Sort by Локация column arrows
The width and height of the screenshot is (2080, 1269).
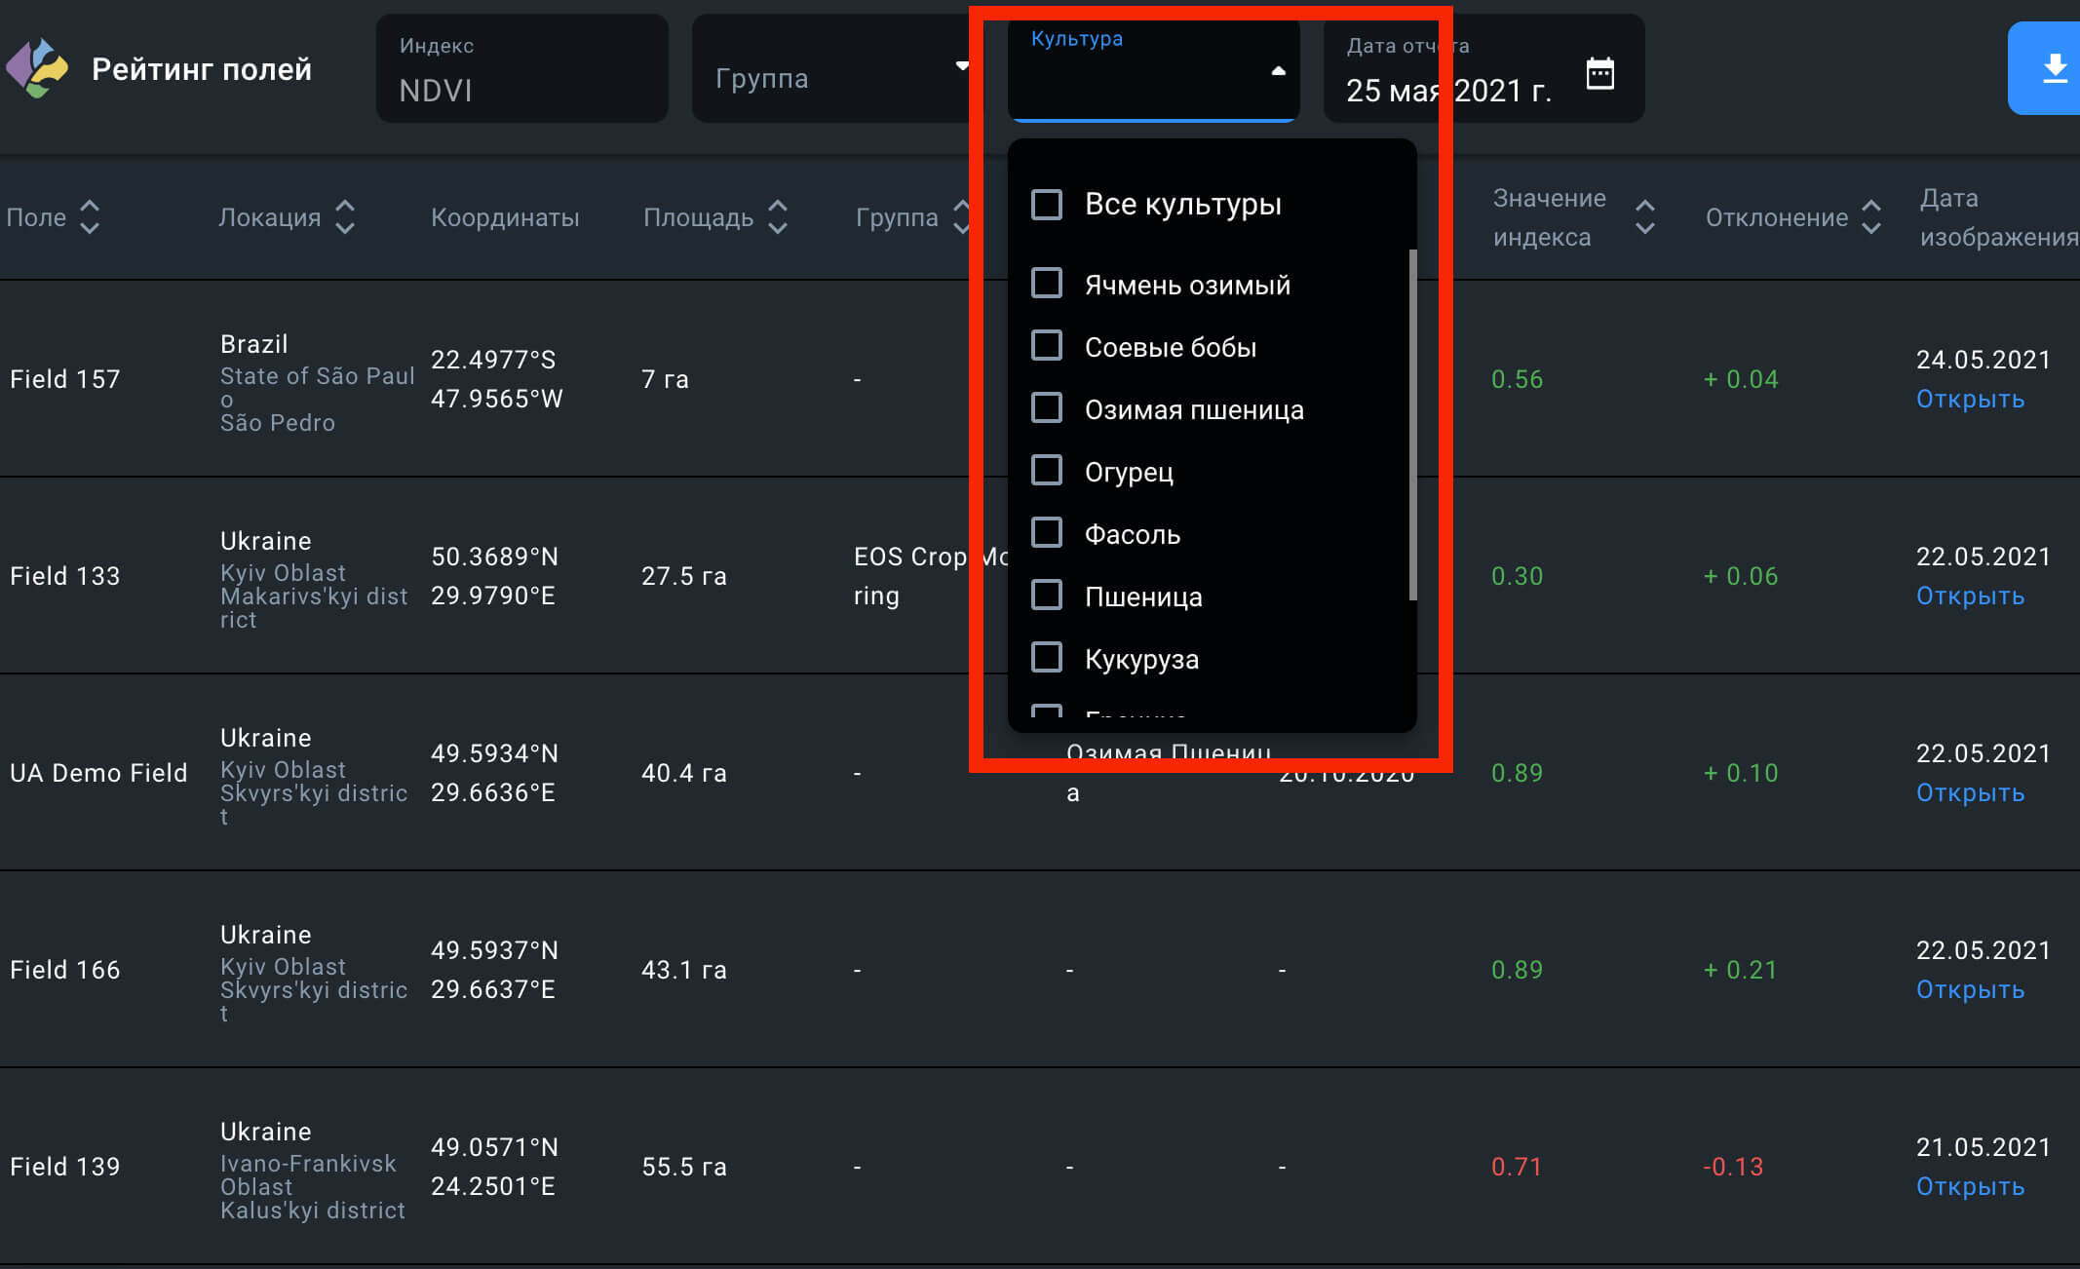point(345,217)
